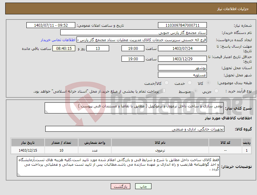Click the resize handle of buyer notes box

click(19, 175)
